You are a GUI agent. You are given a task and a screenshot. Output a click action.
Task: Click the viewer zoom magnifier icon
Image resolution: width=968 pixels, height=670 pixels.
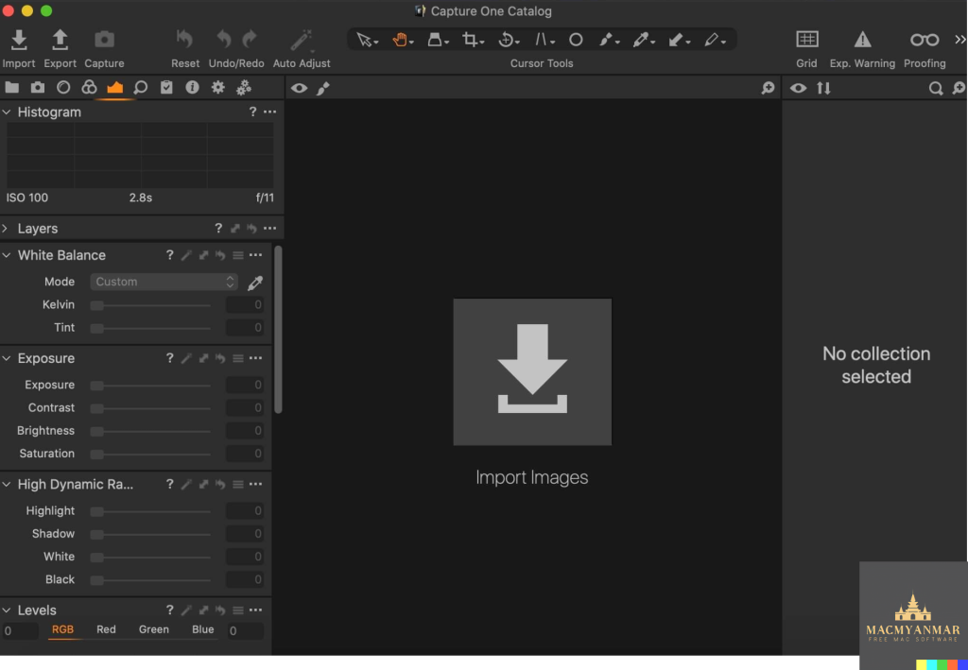click(x=768, y=88)
